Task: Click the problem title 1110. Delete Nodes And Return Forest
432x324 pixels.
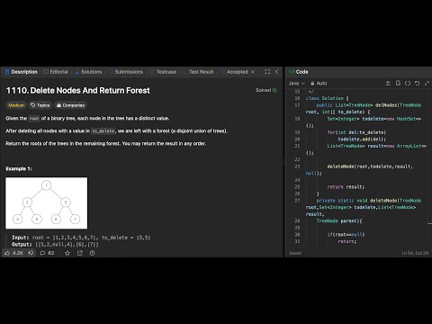Action: click(77, 90)
